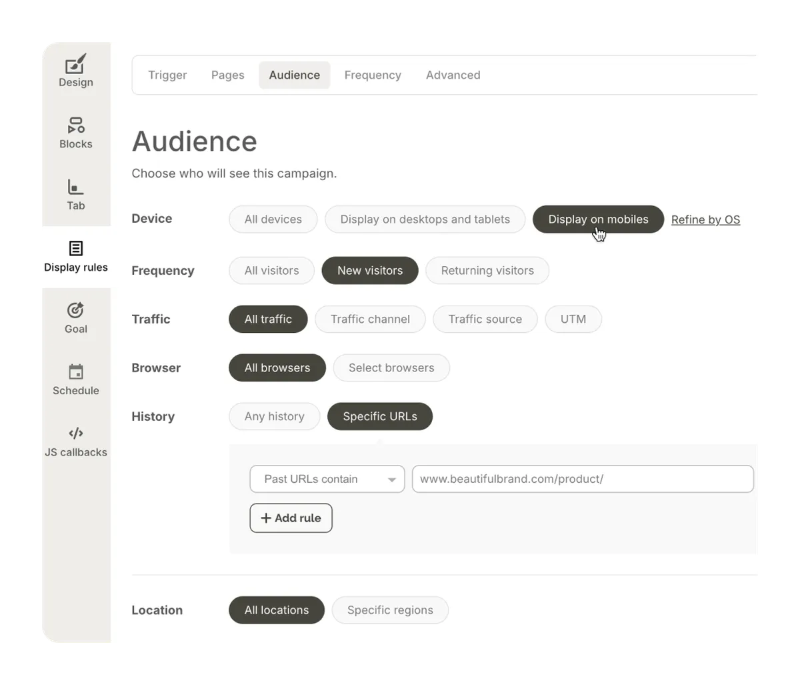
Task: Choose the UTM traffic option
Action: (573, 319)
